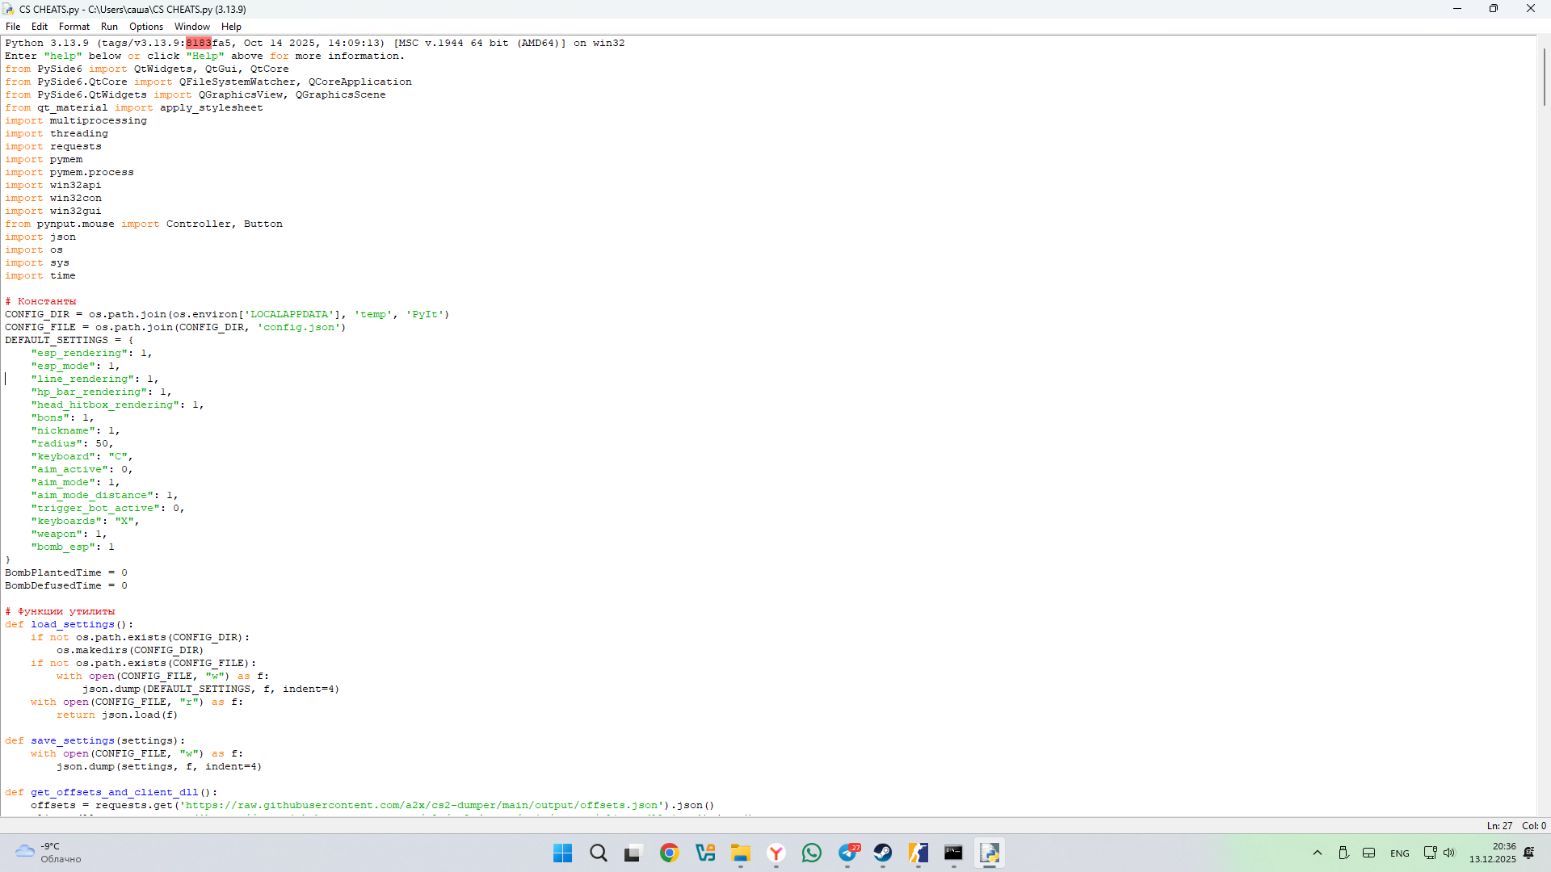Open Telegram with 27 unread badge
1551x872 pixels.
(848, 853)
